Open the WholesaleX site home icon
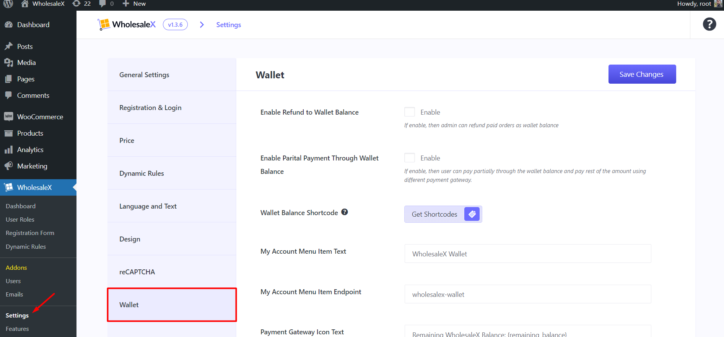The height and width of the screenshot is (337, 724). click(x=25, y=3)
